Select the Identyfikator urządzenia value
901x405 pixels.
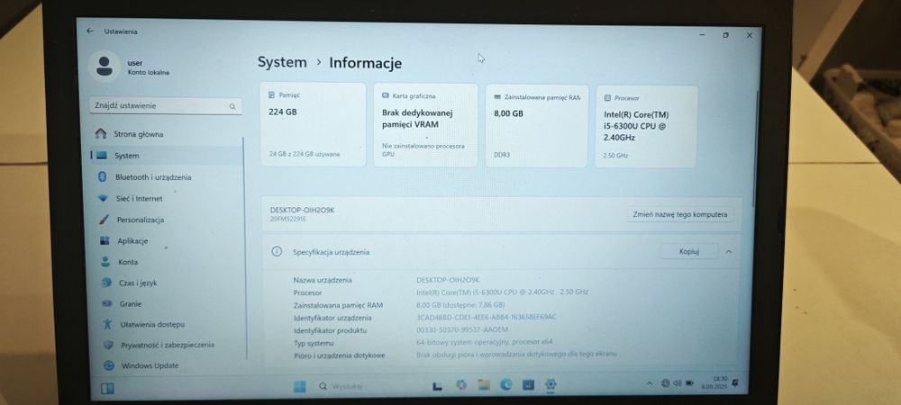coord(487,317)
